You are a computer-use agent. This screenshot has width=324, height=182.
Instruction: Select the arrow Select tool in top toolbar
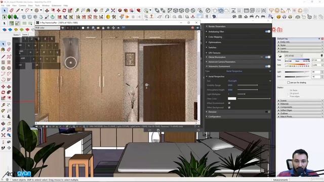[5, 10]
